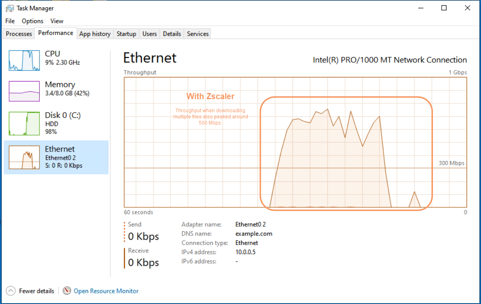Go to the Startup tab
This screenshot has height=304, width=481.
point(126,34)
